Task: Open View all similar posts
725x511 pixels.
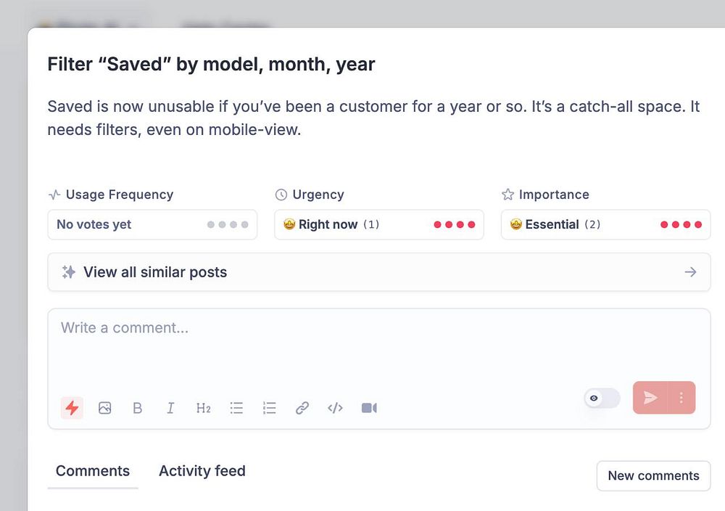Action: [x=378, y=272]
